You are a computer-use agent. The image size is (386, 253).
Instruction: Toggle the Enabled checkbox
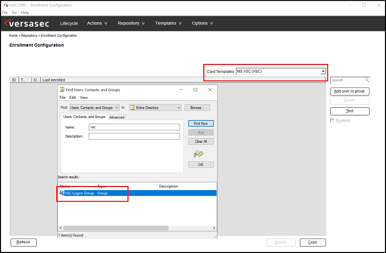click(332, 121)
